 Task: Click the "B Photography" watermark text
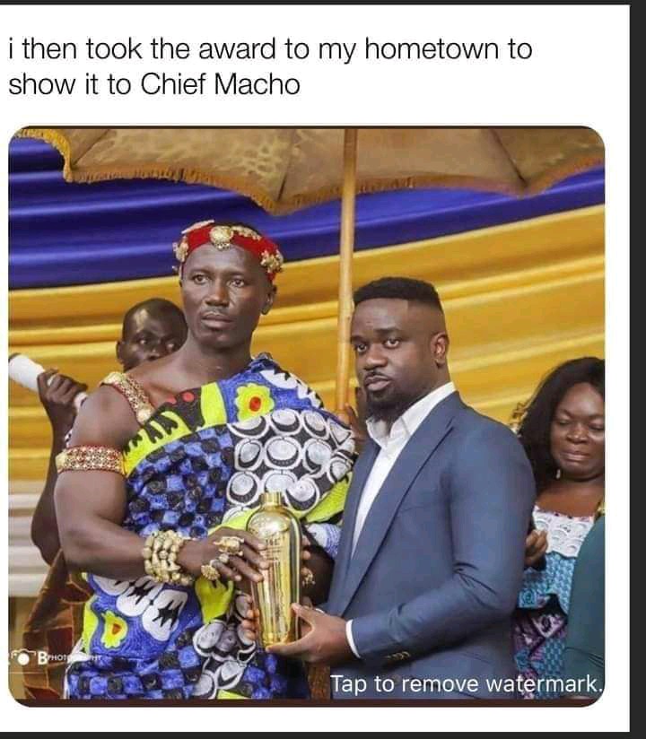click(x=68, y=657)
